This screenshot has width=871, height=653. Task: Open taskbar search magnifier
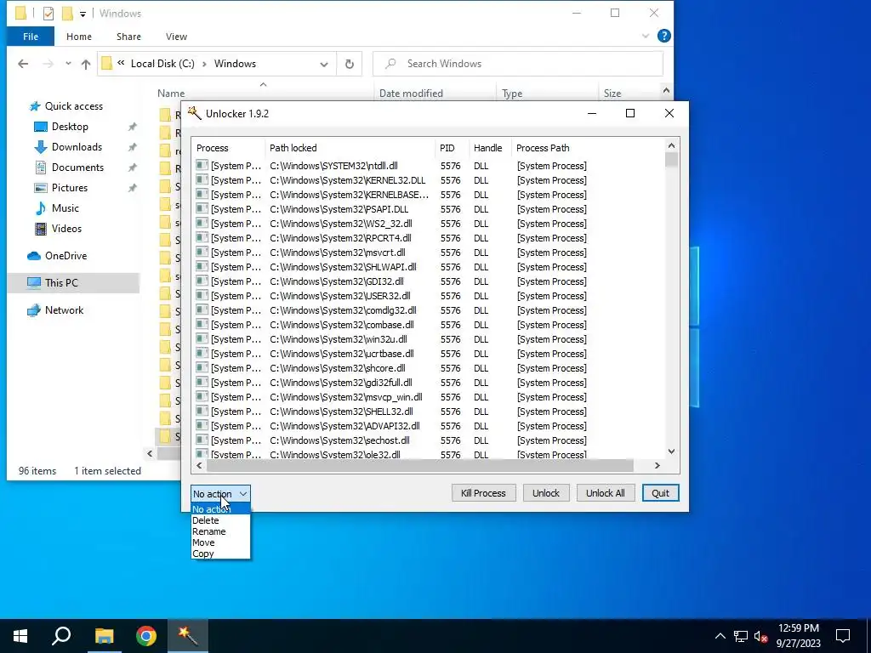(x=61, y=636)
